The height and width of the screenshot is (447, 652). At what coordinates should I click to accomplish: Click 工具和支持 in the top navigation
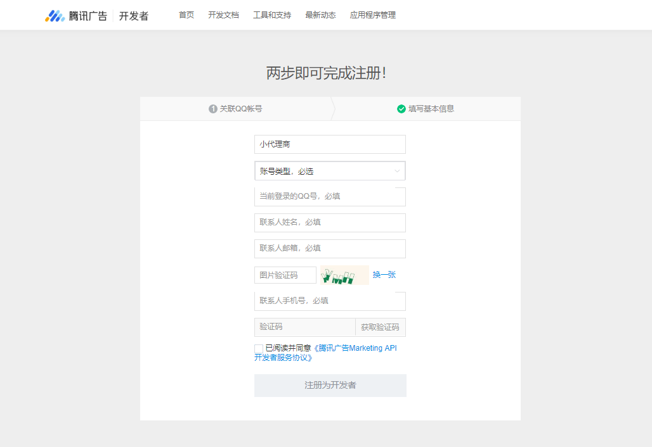[x=271, y=15]
